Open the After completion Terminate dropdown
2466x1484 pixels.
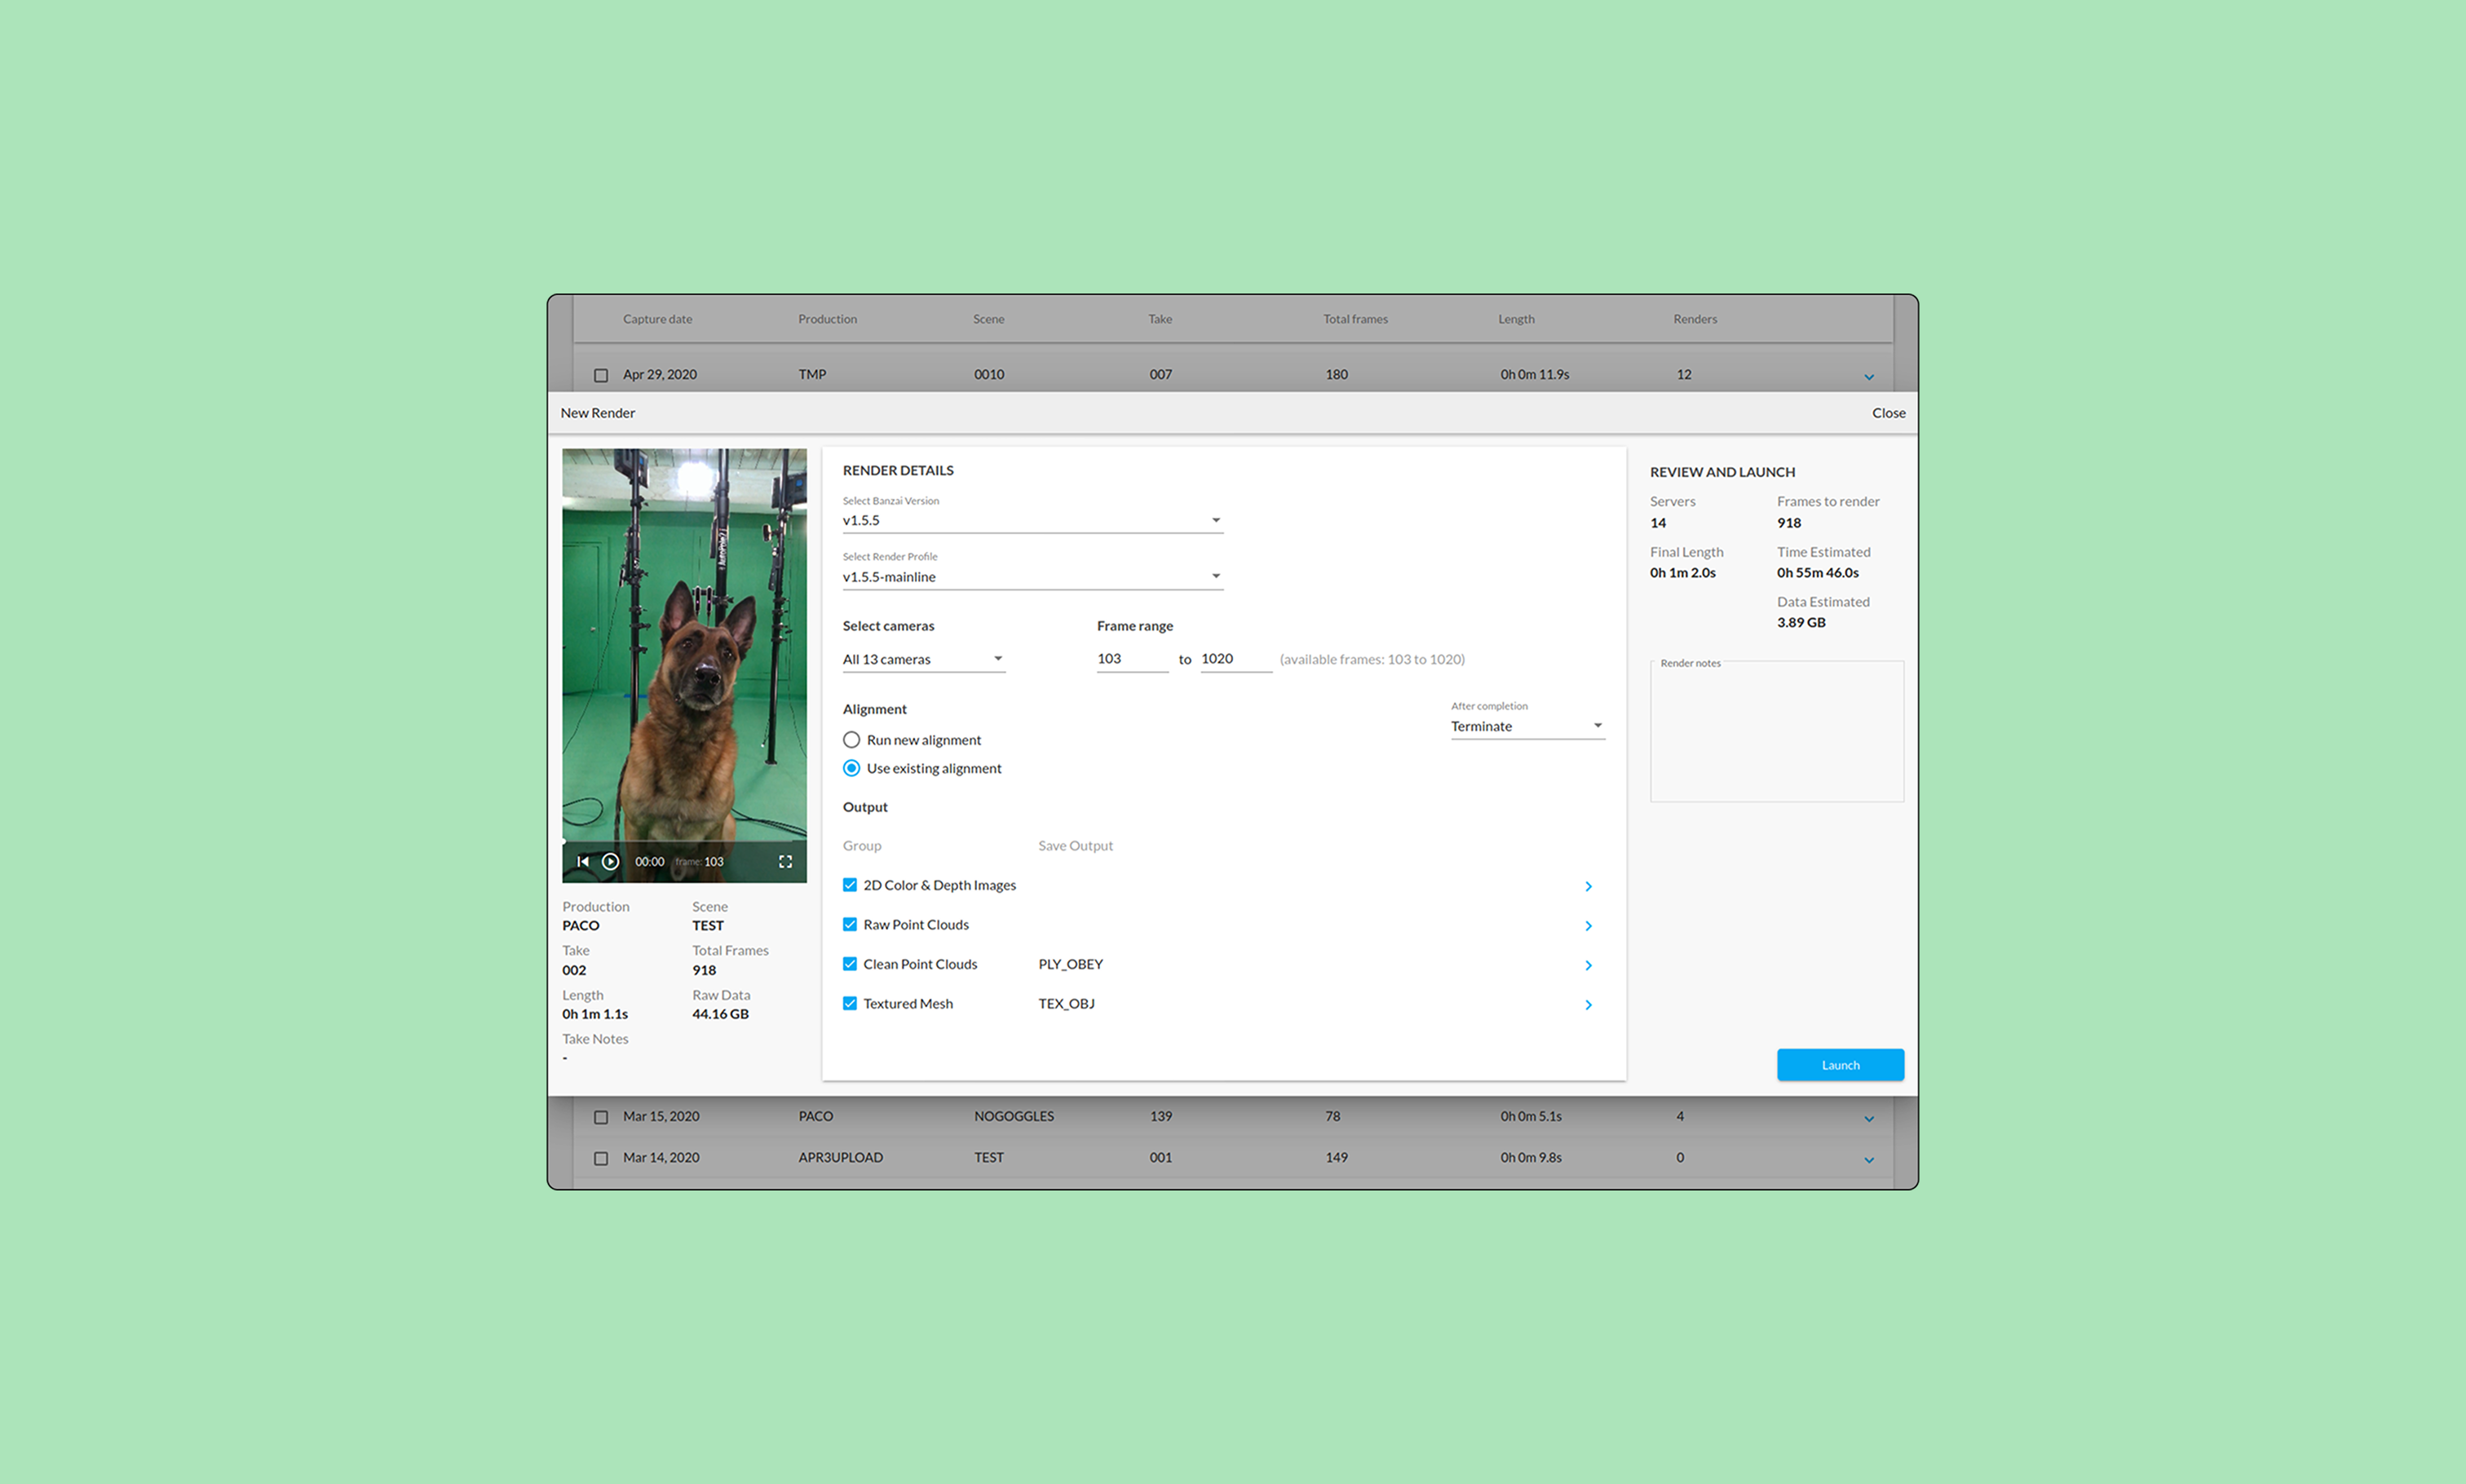coord(1527,726)
